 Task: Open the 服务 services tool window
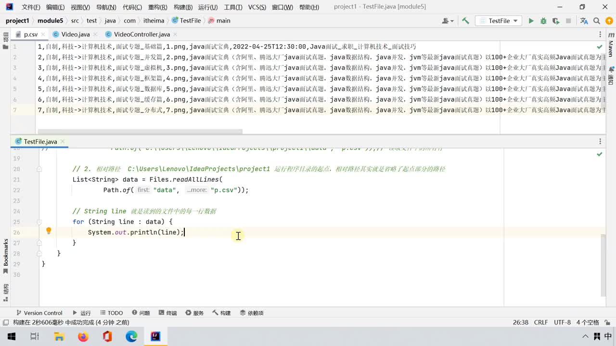coord(194,313)
